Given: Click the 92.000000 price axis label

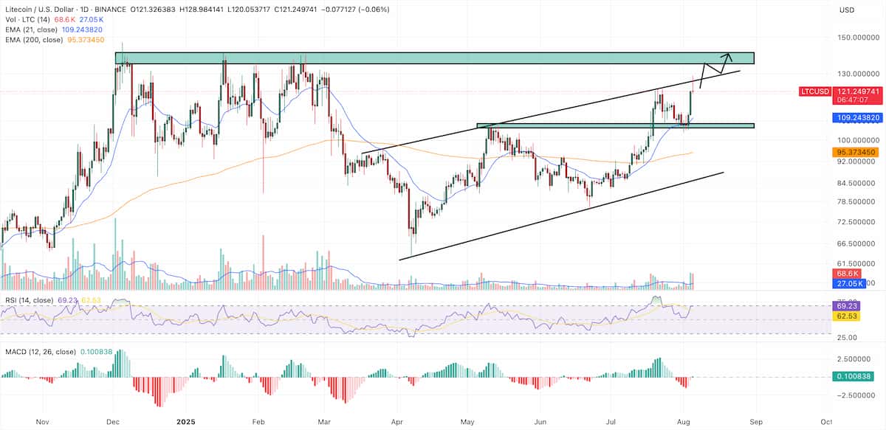Looking at the screenshot, I should coord(857,161).
